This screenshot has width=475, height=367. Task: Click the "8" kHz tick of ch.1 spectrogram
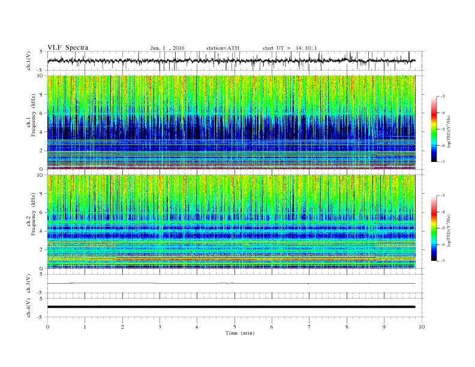[41, 95]
